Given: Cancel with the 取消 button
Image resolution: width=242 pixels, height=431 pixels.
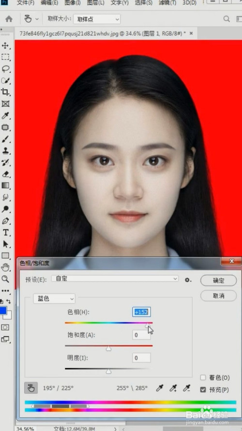Looking at the screenshot, I should [x=219, y=296].
